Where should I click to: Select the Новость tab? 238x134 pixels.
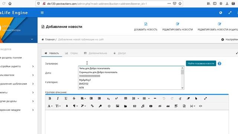click(52, 53)
